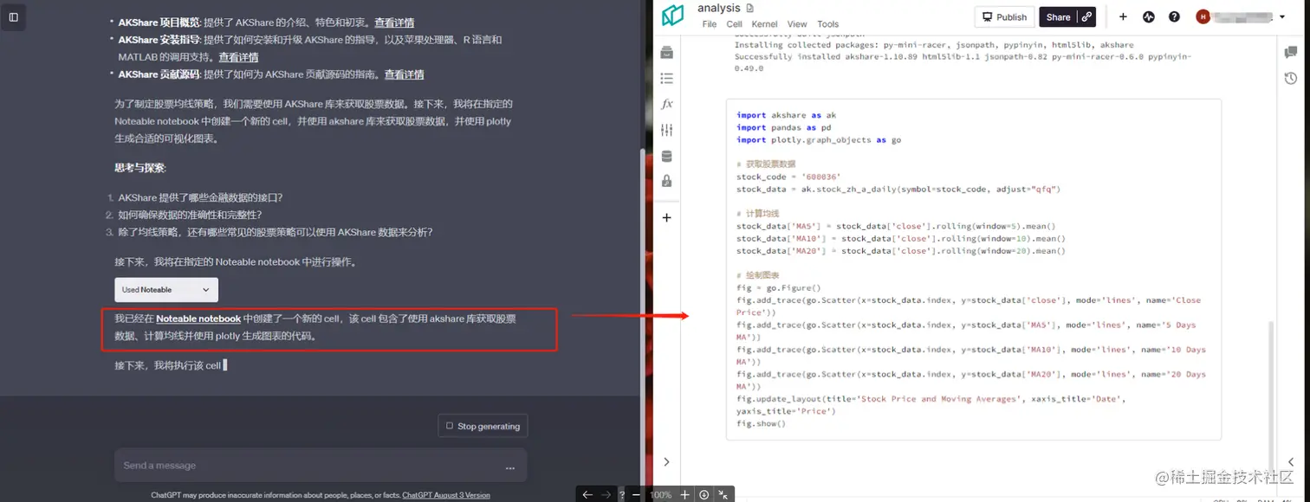This screenshot has height=502, width=1310.
Task: Add new item with sidebar plus icon
Action: tap(666, 218)
